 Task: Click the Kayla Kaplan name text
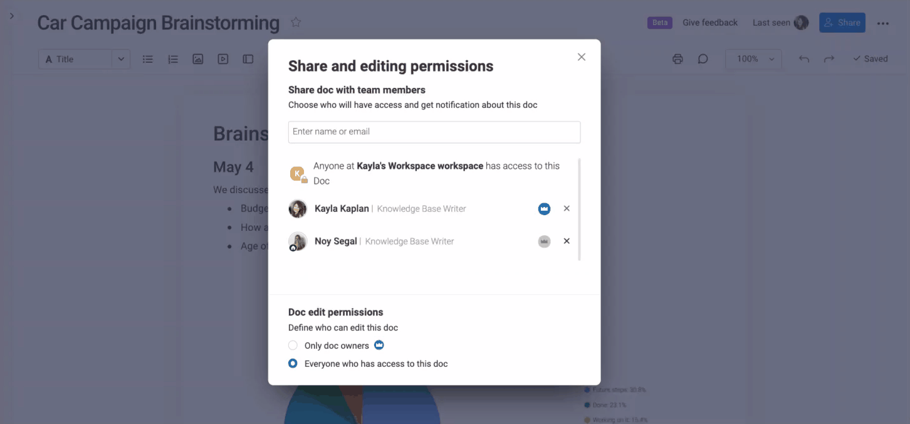(342, 209)
